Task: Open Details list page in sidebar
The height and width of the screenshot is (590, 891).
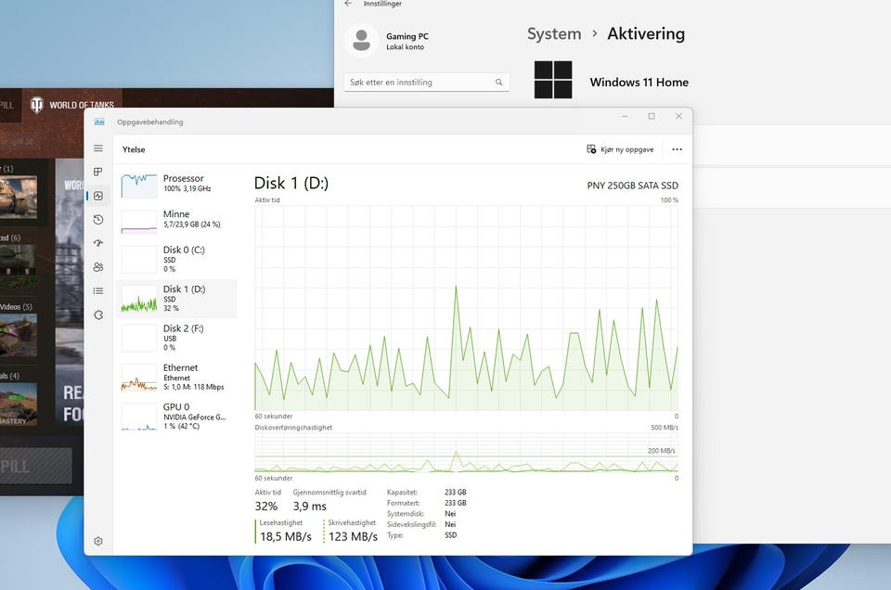Action: 98,290
